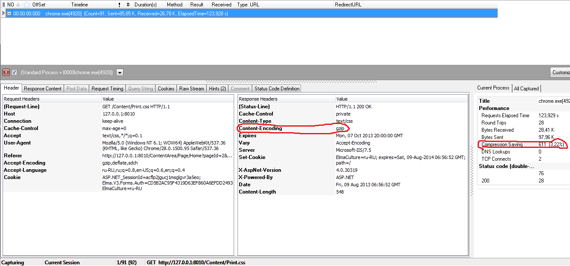
Task: Switch to the Response Content tab
Action: 43,89
